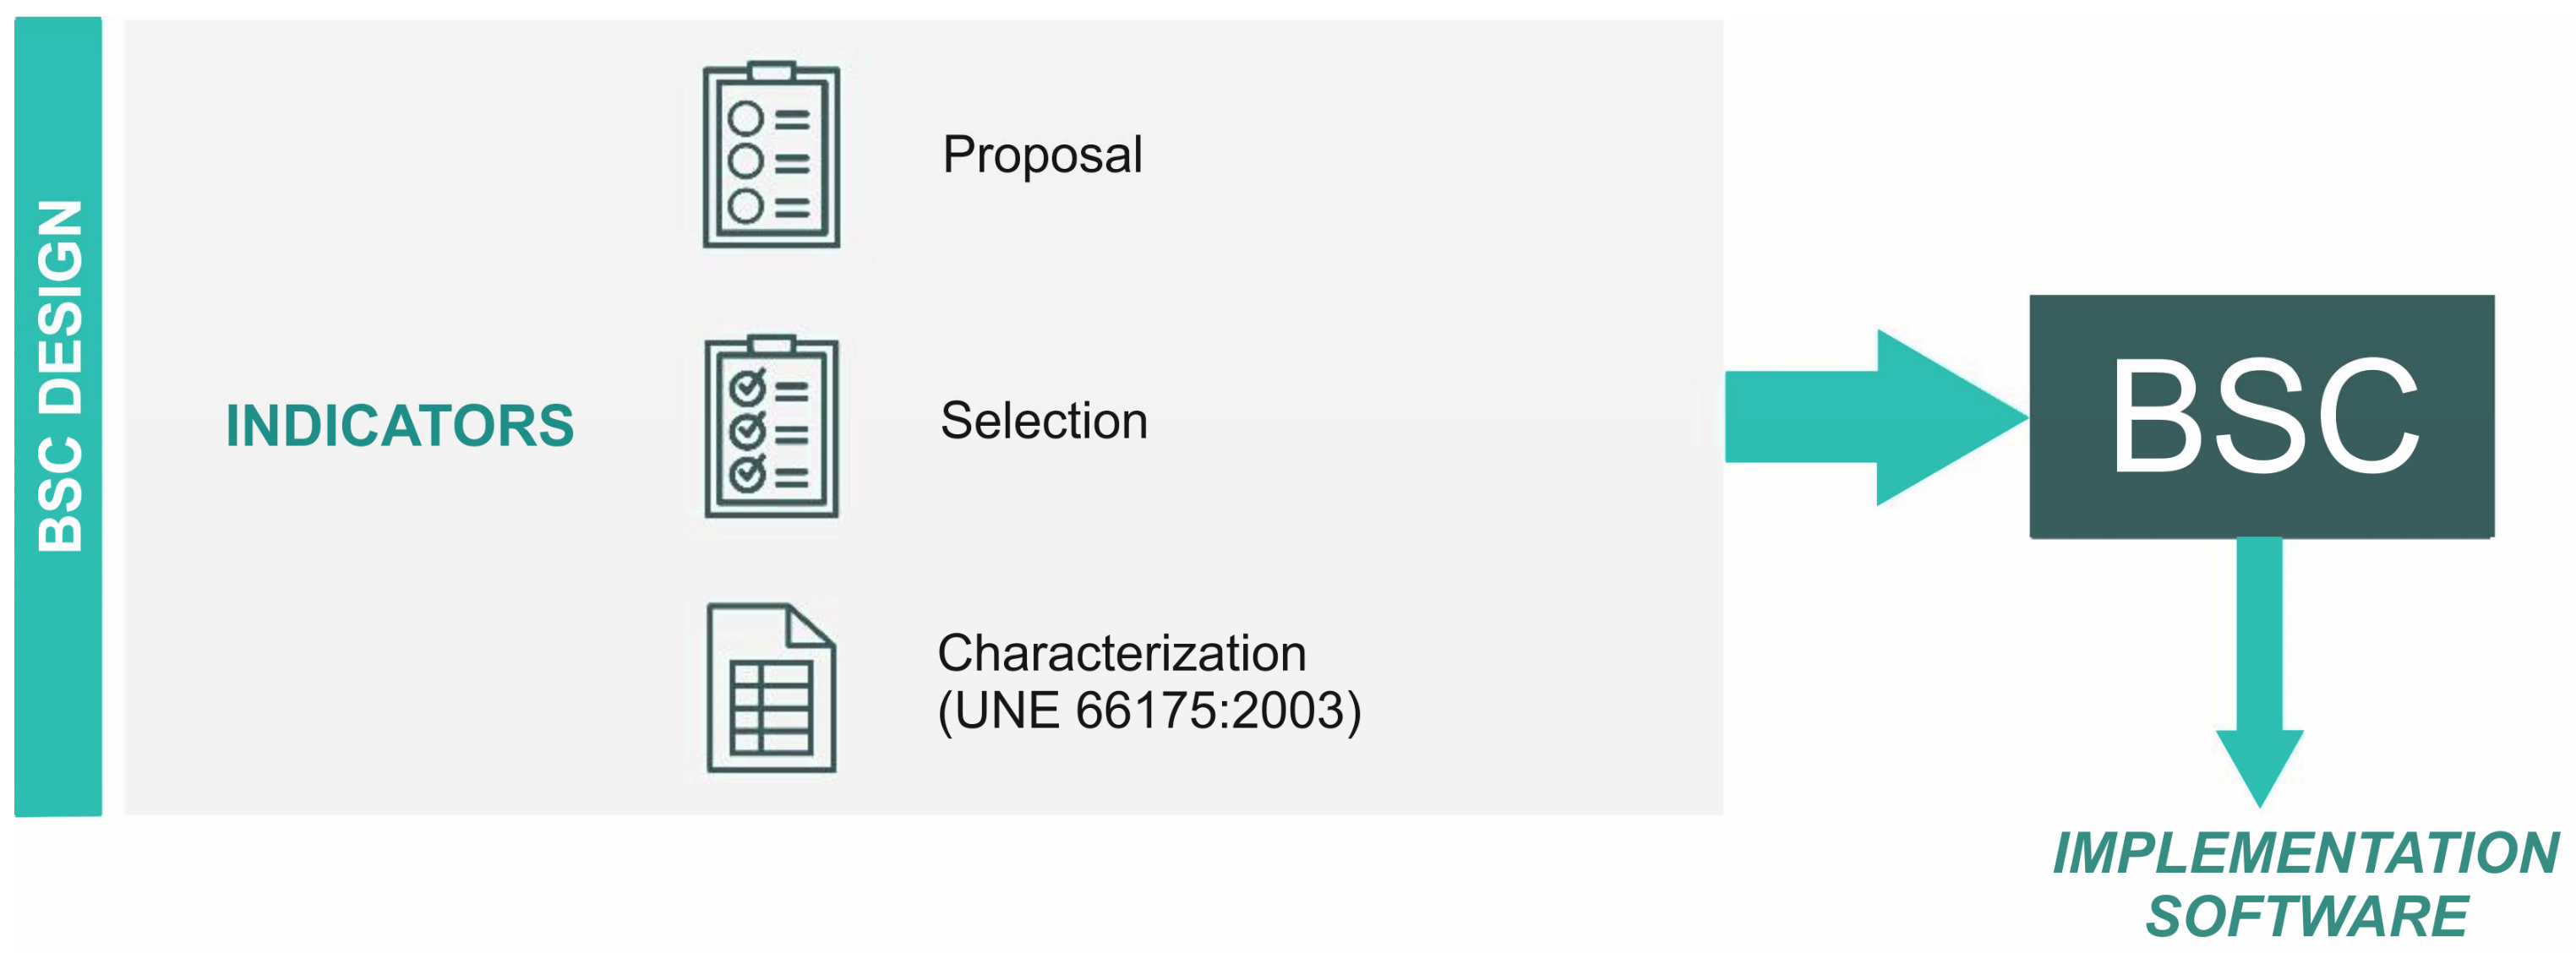Click the Proposal clipboard icon

point(771,155)
